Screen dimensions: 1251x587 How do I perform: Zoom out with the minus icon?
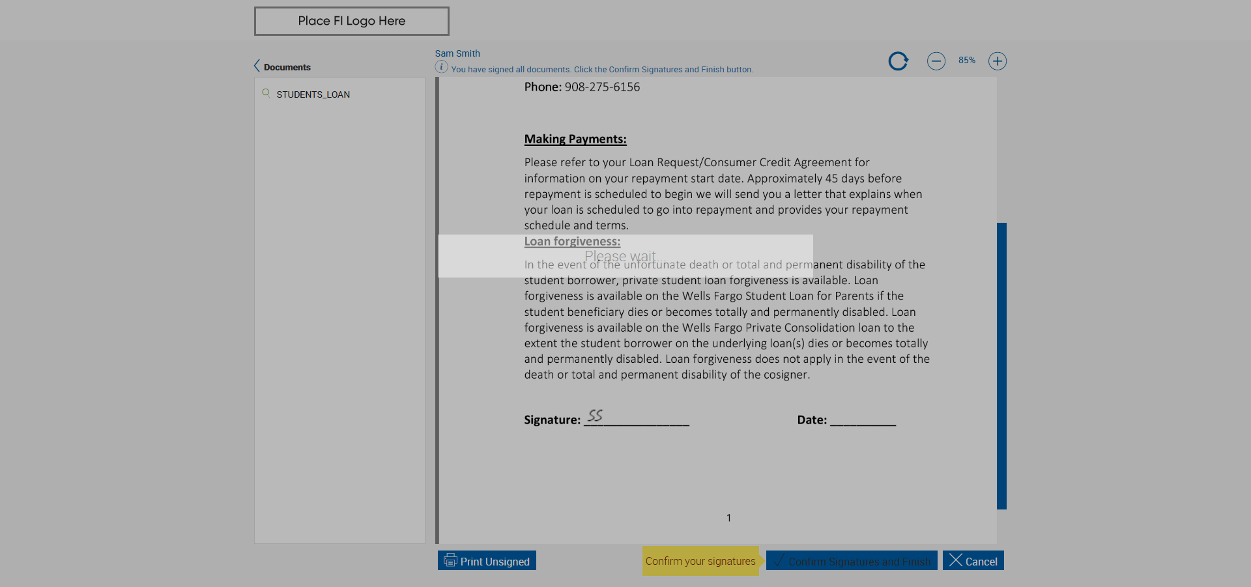(x=936, y=61)
